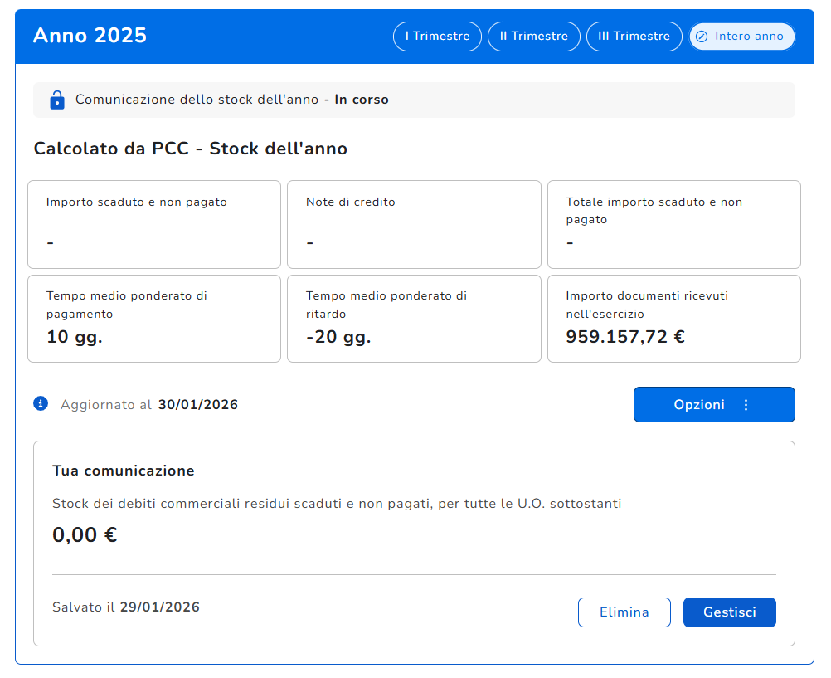Viewport: 831px width, 678px height.
Task: Click the circle icon in Intero anno
Action: (702, 37)
